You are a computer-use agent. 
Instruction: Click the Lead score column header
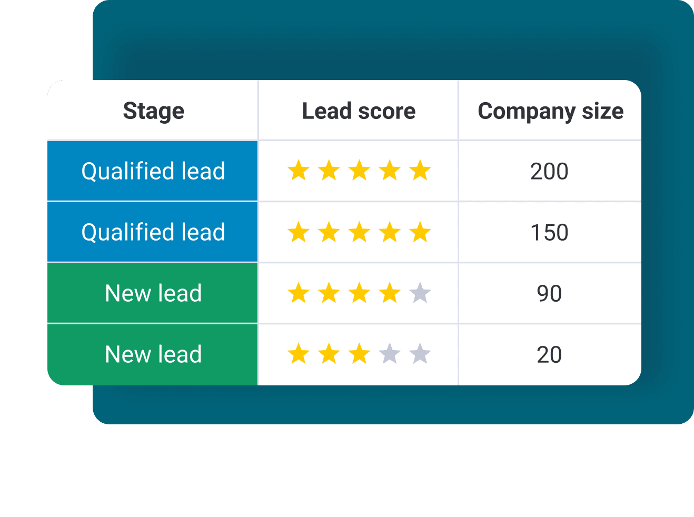click(x=359, y=111)
